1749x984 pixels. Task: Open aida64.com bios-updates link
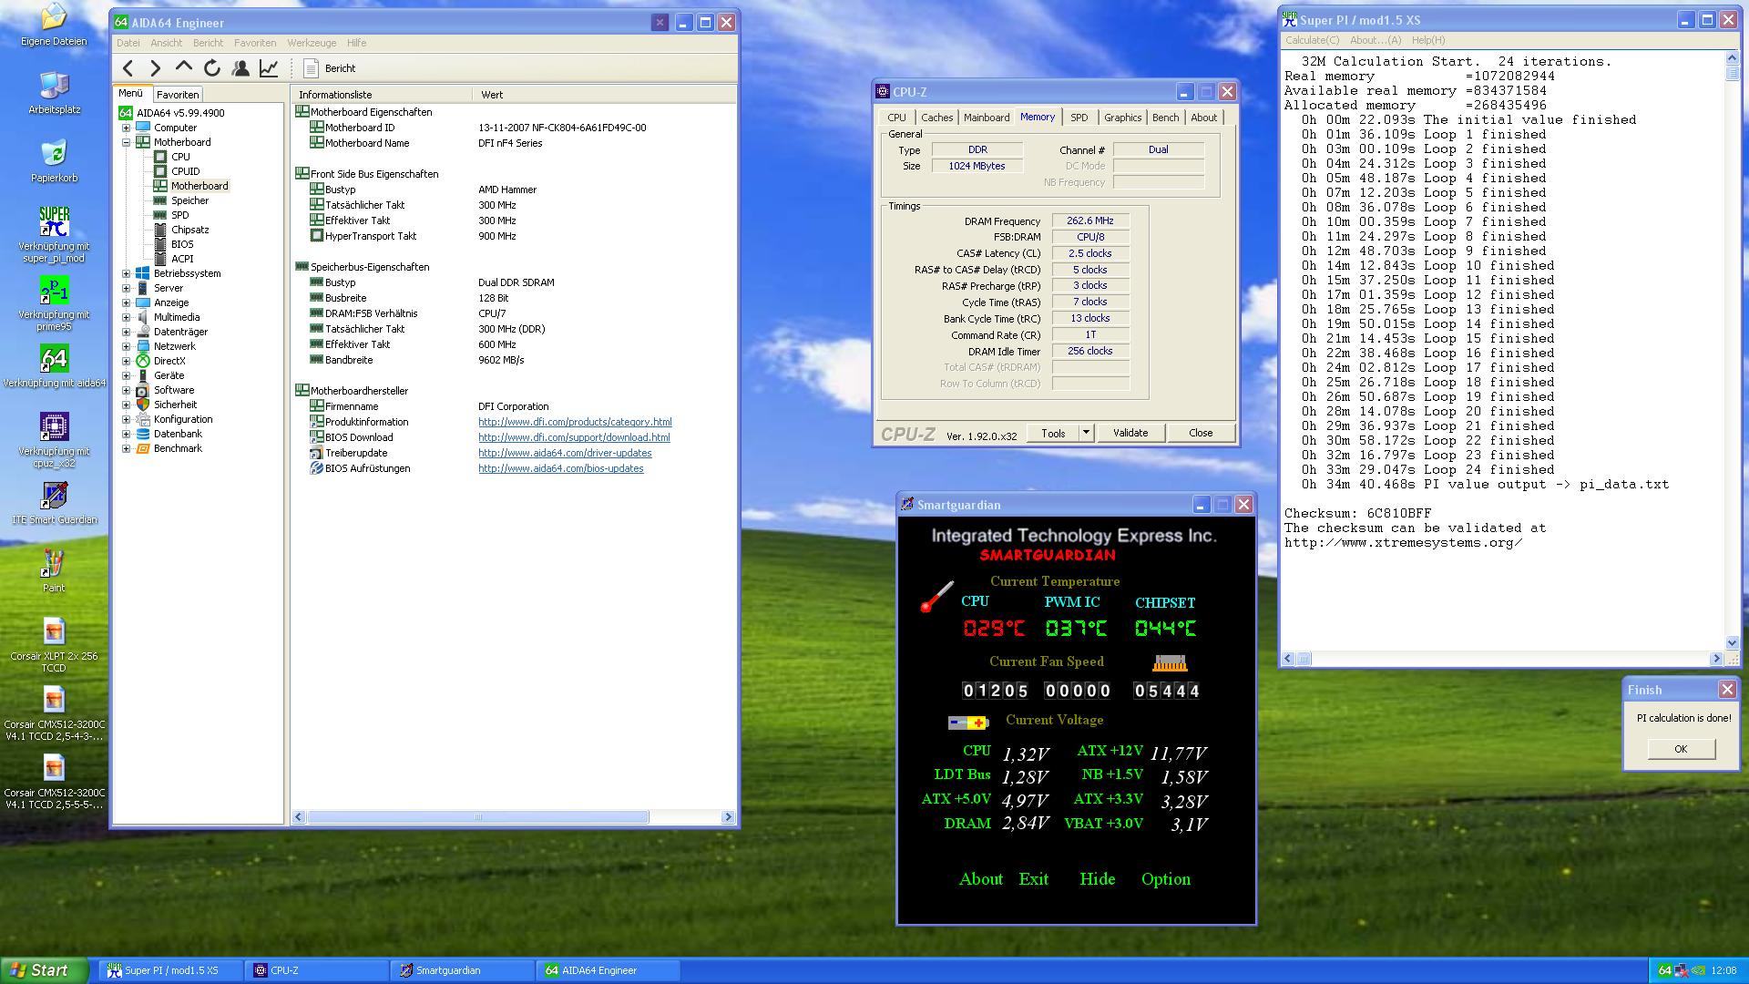561,468
